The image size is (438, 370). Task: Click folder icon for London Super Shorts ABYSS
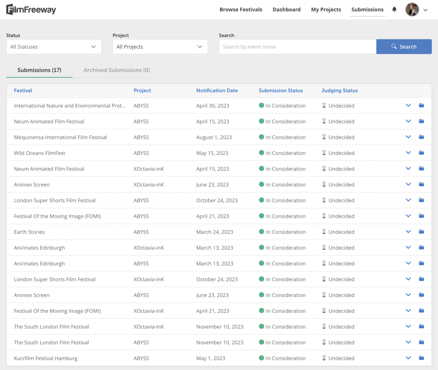[x=421, y=200]
